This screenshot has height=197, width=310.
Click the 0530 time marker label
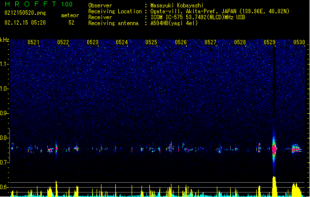[299, 42]
